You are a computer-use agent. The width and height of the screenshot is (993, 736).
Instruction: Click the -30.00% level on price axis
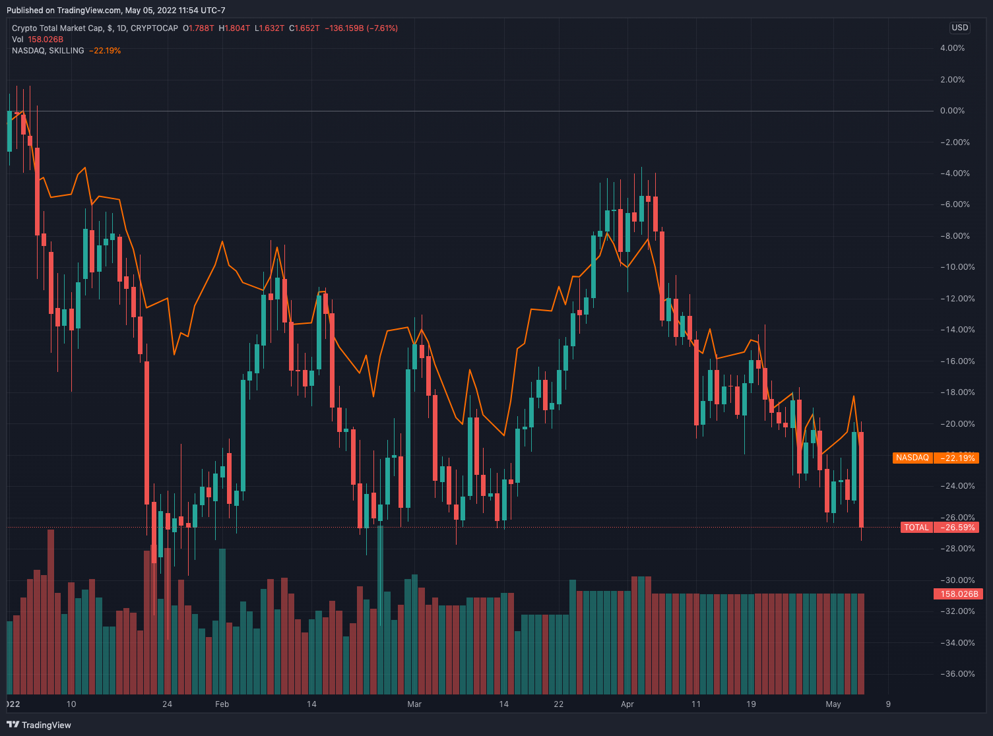[952, 580]
